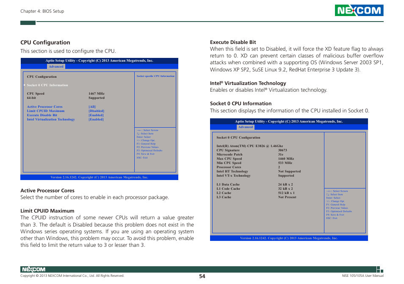Image resolution: width=404 pixels, height=284 pixels.
Task: Click the 'Processor Cores' row label
Action: tap(229, 167)
